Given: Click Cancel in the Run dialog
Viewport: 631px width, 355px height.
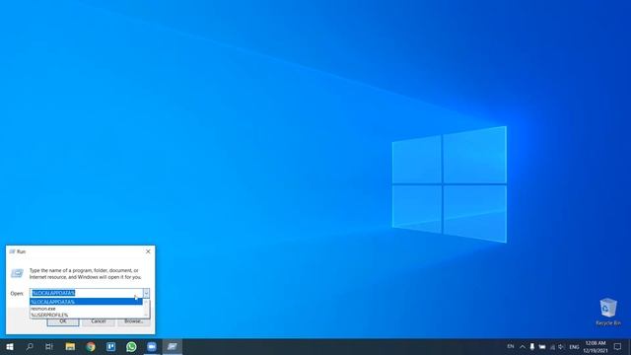Looking at the screenshot, I should tap(99, 321).
